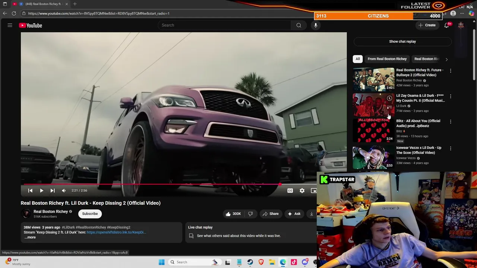Click the search magnifier button
The width and height of the screenshot is (477, 268).
298,25
